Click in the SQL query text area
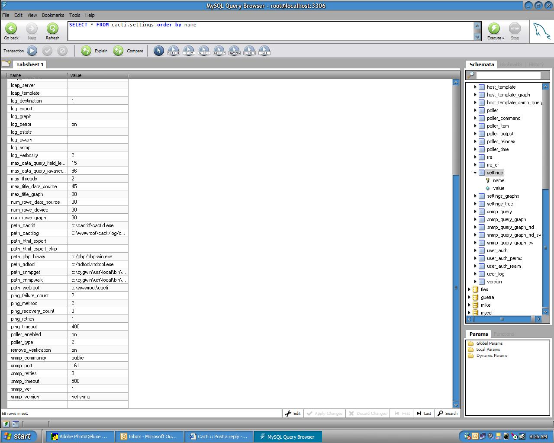Image resolution: width=554 pixels, height=443 pixels. point(271,31)
